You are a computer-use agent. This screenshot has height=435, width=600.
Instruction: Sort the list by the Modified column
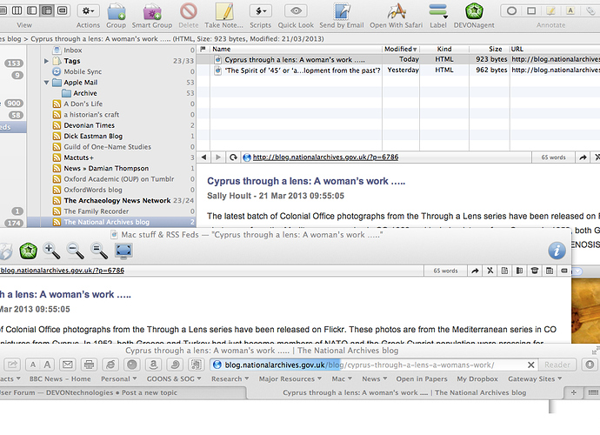pos(401,49)
